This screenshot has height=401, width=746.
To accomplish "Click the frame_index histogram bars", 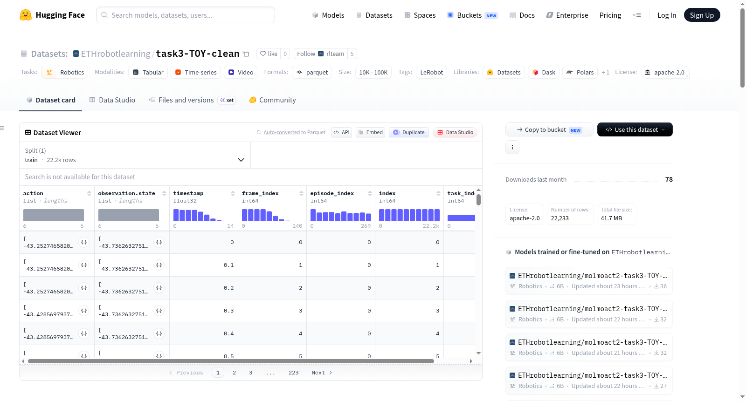I will tap(272, 215).
